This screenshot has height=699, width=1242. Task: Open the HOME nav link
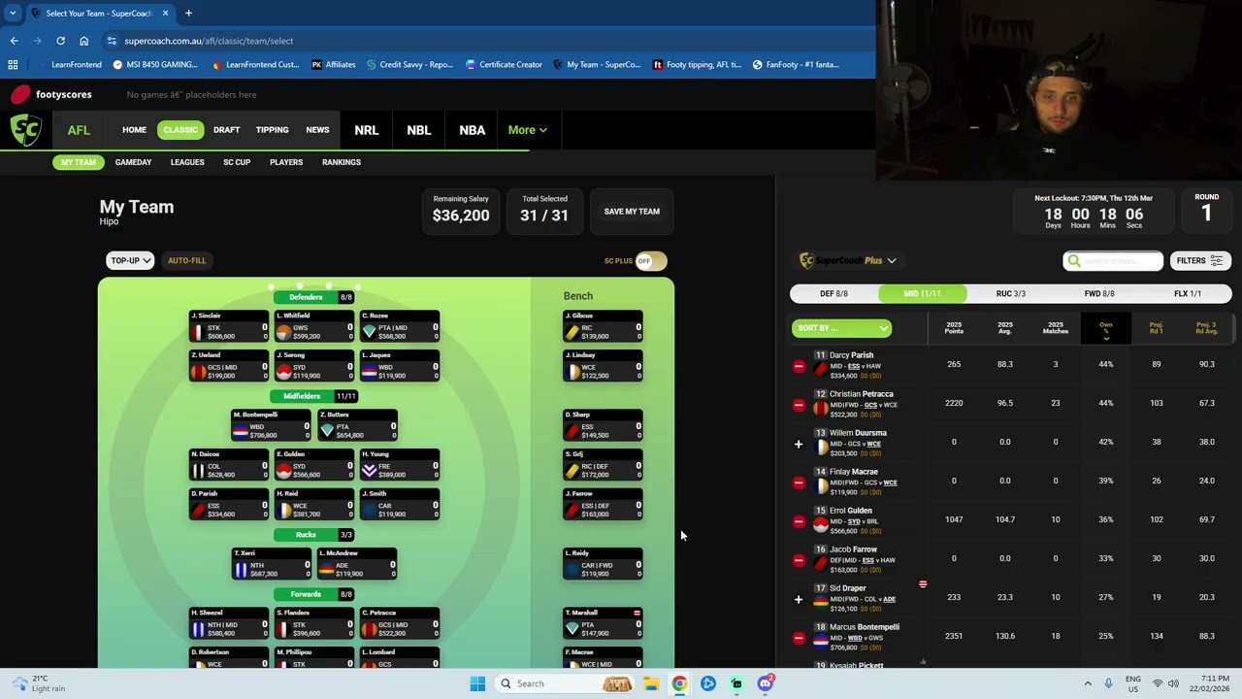coord(134,130)
